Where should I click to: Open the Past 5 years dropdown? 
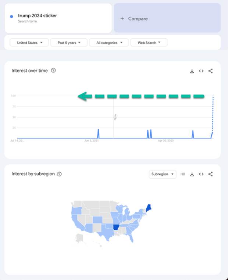tap(69, 43)
